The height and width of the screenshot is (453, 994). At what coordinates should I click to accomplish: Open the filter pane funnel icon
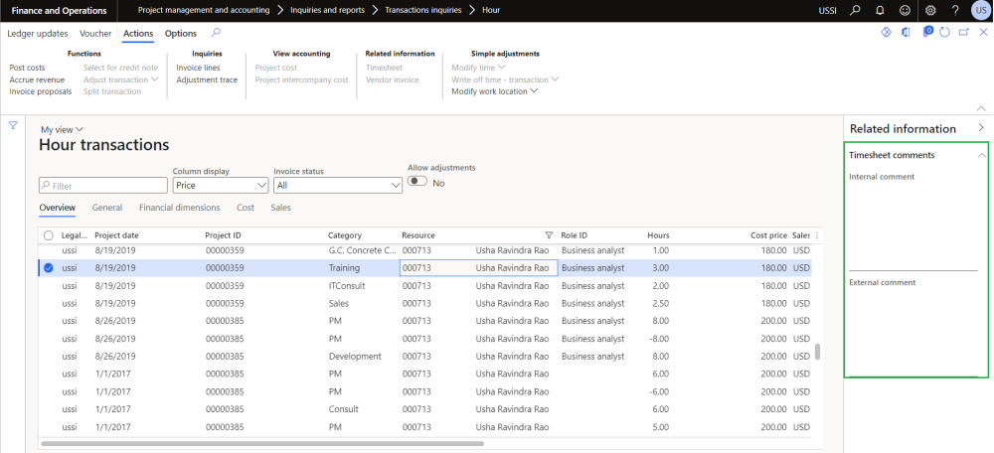(x=13, y=126)
